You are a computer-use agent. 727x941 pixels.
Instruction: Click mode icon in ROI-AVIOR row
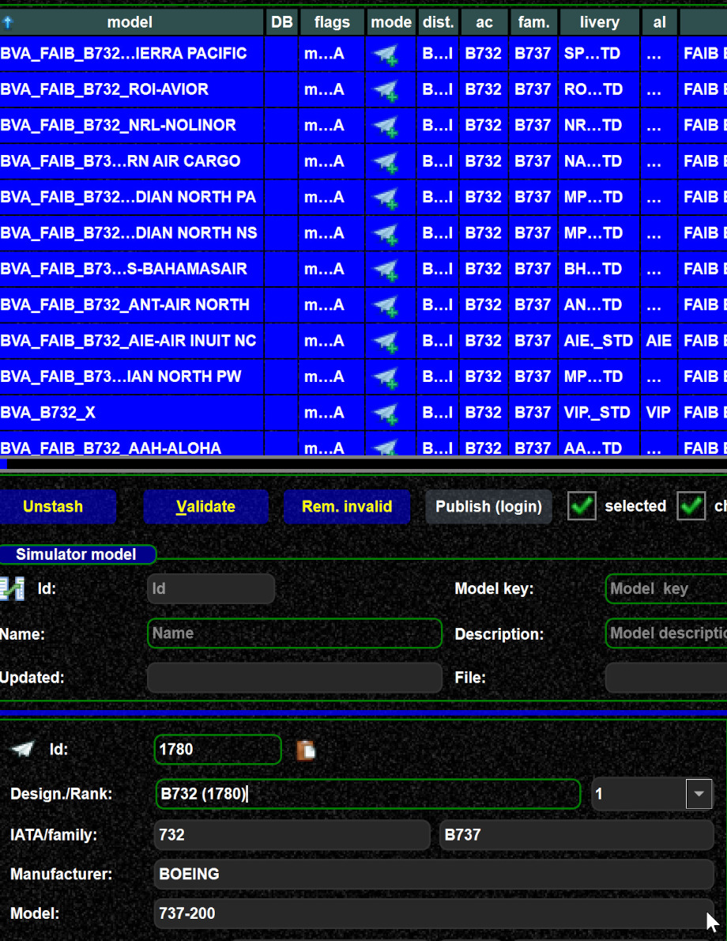(x=386, y=91)
